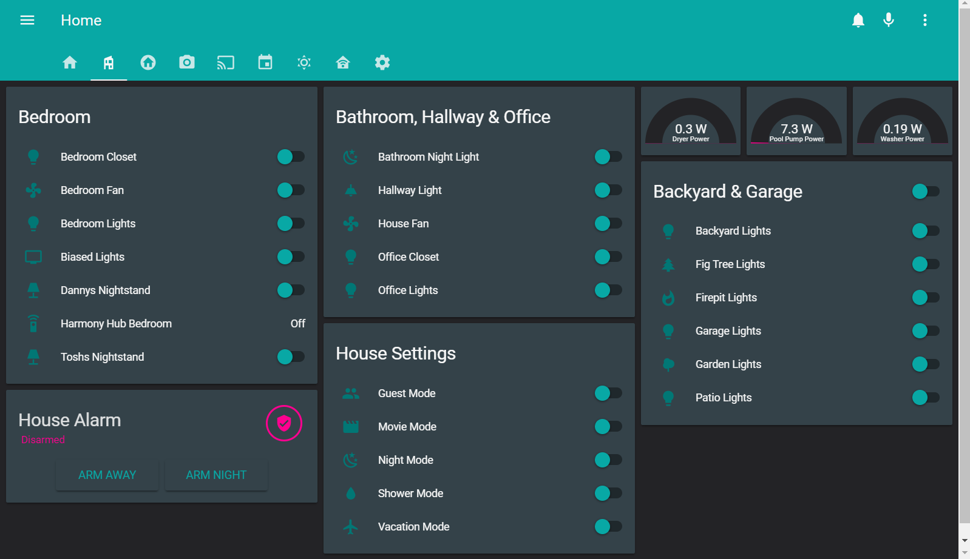
Task: Click the Firepit Lights flame icon
Action: (668, 297)
